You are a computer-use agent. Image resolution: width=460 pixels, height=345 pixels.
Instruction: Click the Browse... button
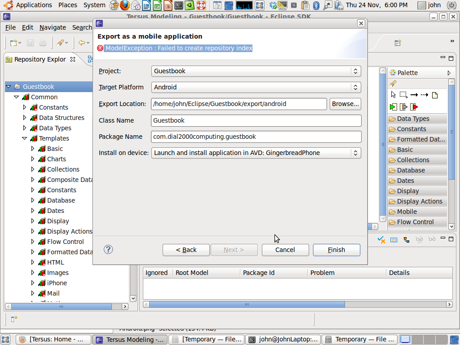pyautogui.click(x=345, y=104)
